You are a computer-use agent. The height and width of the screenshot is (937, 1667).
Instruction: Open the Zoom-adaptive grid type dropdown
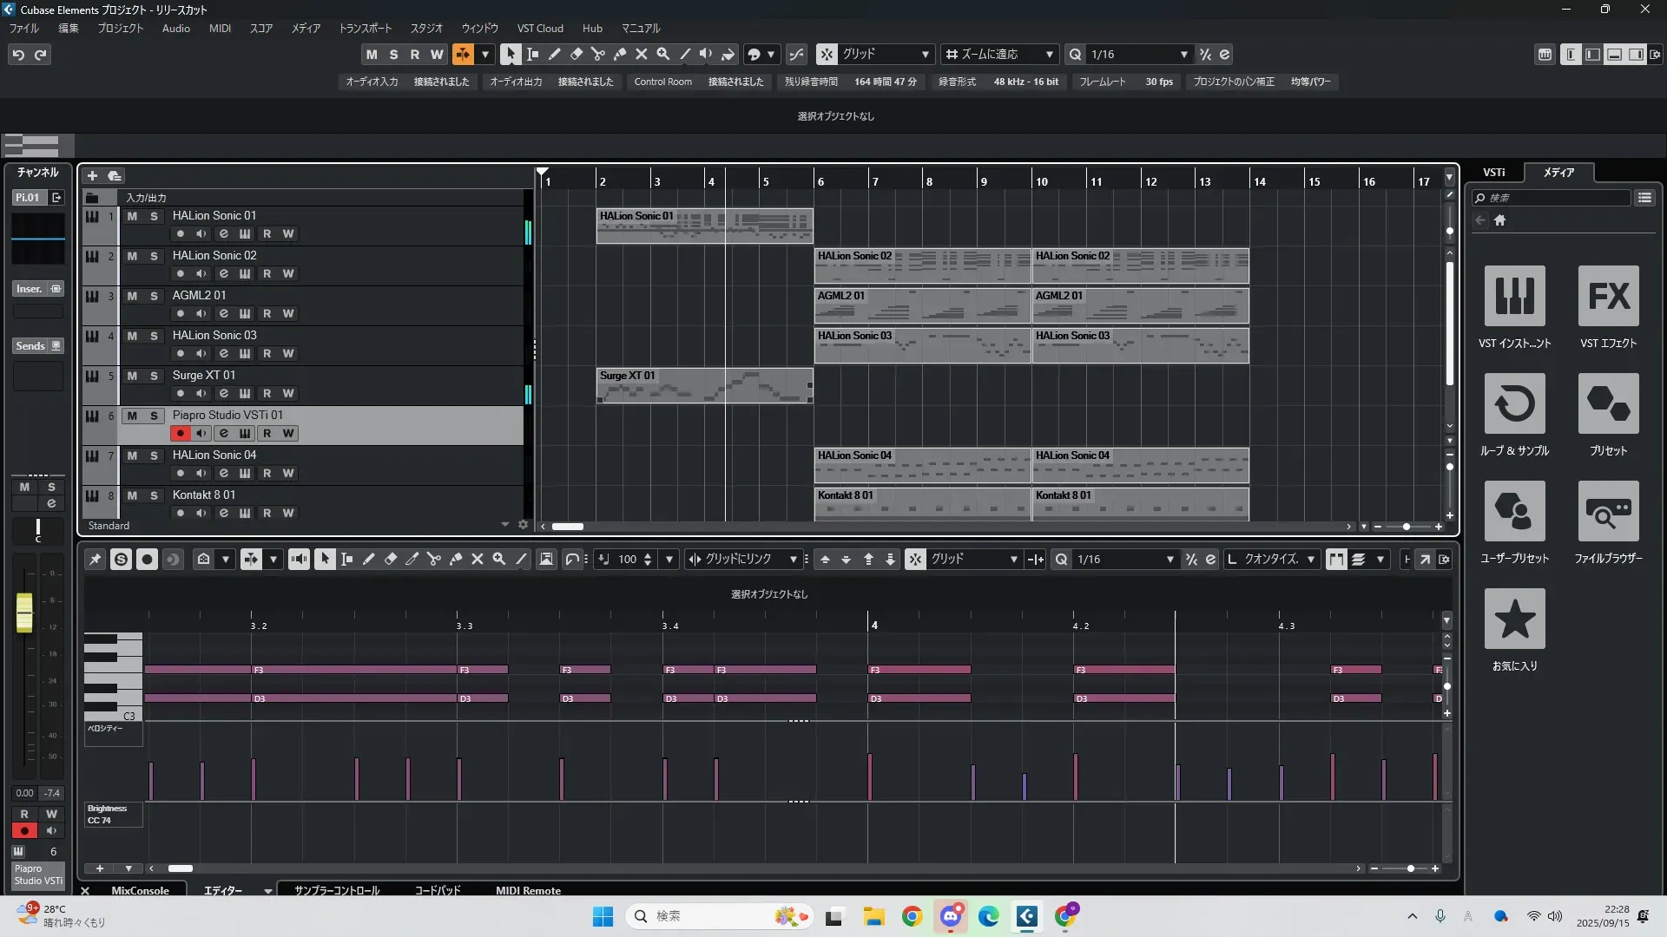pos(1049,54)
